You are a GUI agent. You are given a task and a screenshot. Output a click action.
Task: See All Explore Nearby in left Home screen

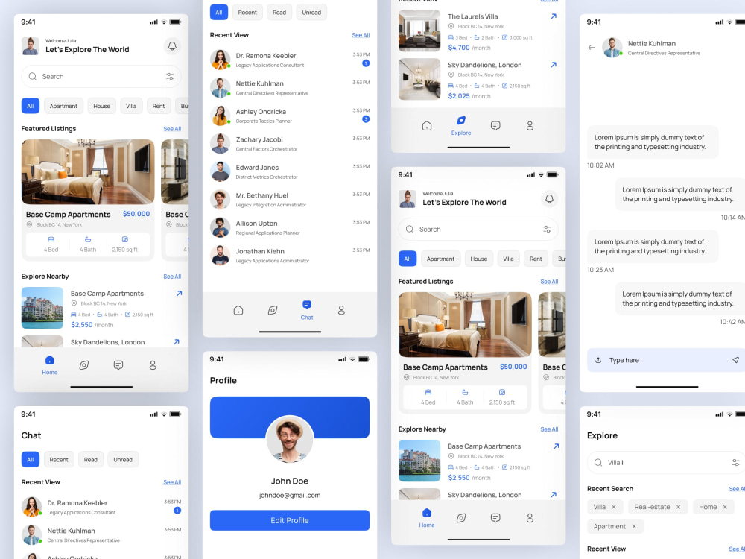(x=172, y=277)
